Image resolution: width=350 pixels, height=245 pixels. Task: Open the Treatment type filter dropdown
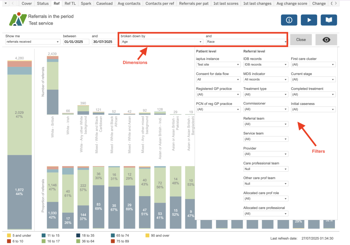(x=266, y=94)
